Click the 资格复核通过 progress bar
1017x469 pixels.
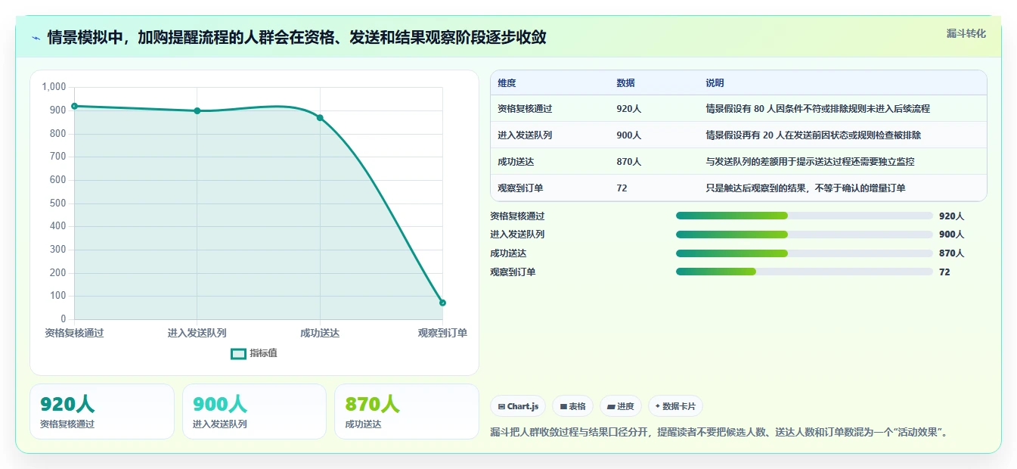pyautogui.click(x=805, y=216)
